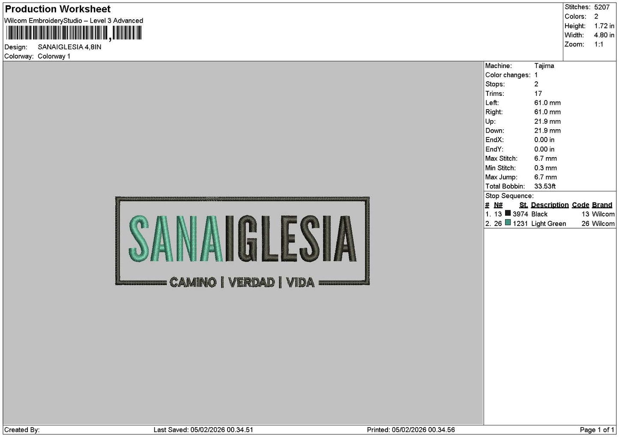Click the 'Brand' column header

coord(602,205)
